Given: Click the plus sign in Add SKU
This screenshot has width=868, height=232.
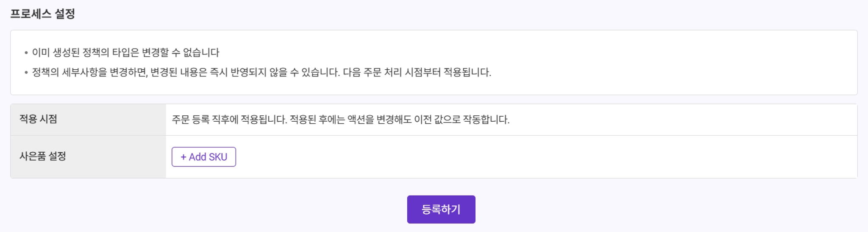Looking at the screenshot, I should (x=184, y=157).
